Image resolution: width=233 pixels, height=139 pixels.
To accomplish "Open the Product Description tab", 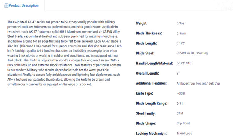I will click(22, 5).
